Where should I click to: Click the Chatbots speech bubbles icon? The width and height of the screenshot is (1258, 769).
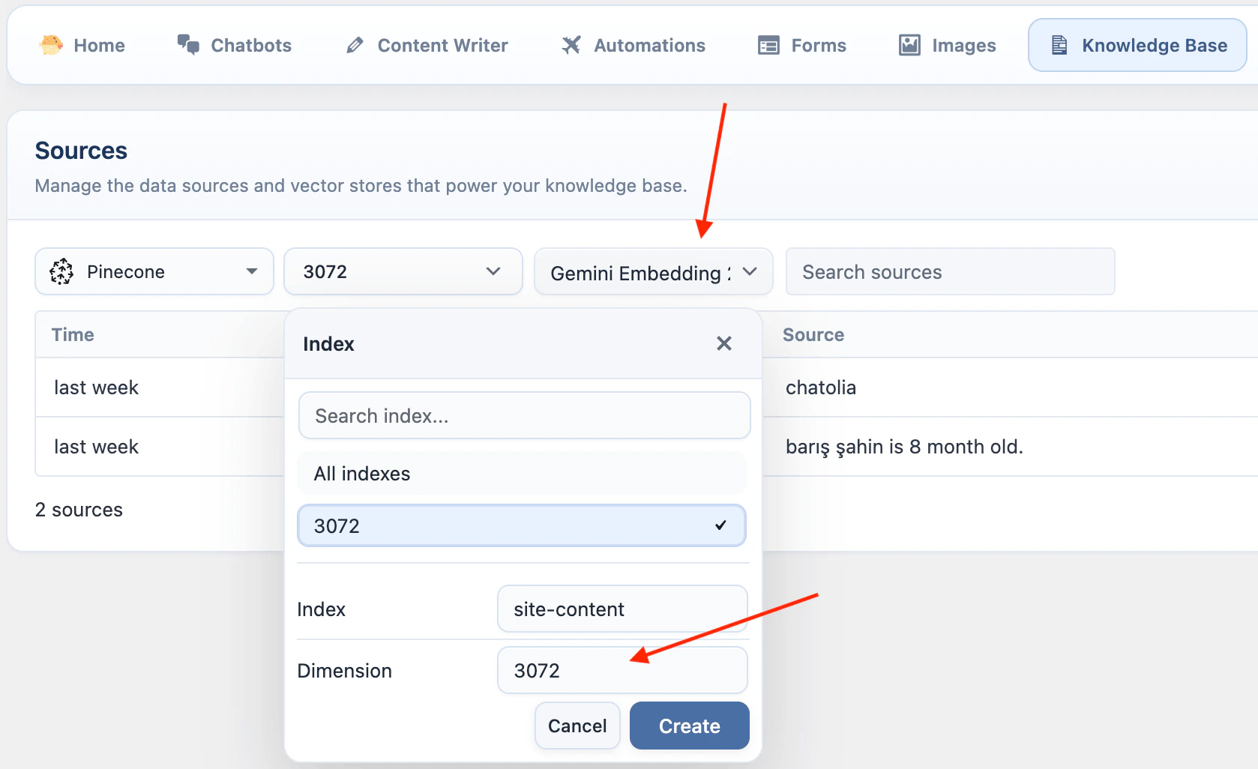tap(188, 45)
